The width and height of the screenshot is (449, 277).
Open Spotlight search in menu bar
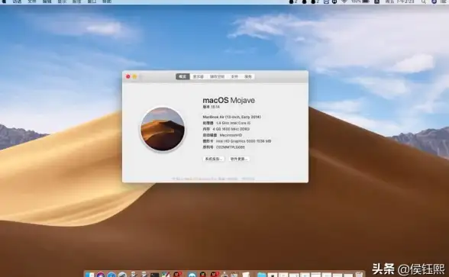click(423, 2)
